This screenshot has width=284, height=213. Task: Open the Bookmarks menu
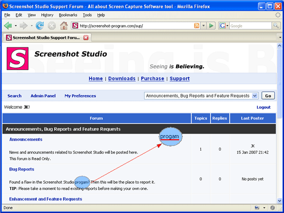pyautogui.click(x=68, y=15)
